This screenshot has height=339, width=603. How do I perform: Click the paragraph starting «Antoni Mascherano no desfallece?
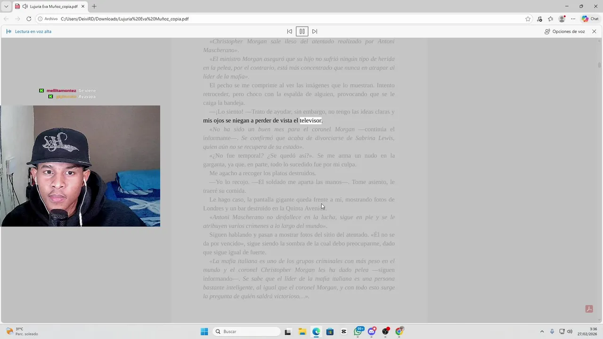299,222
